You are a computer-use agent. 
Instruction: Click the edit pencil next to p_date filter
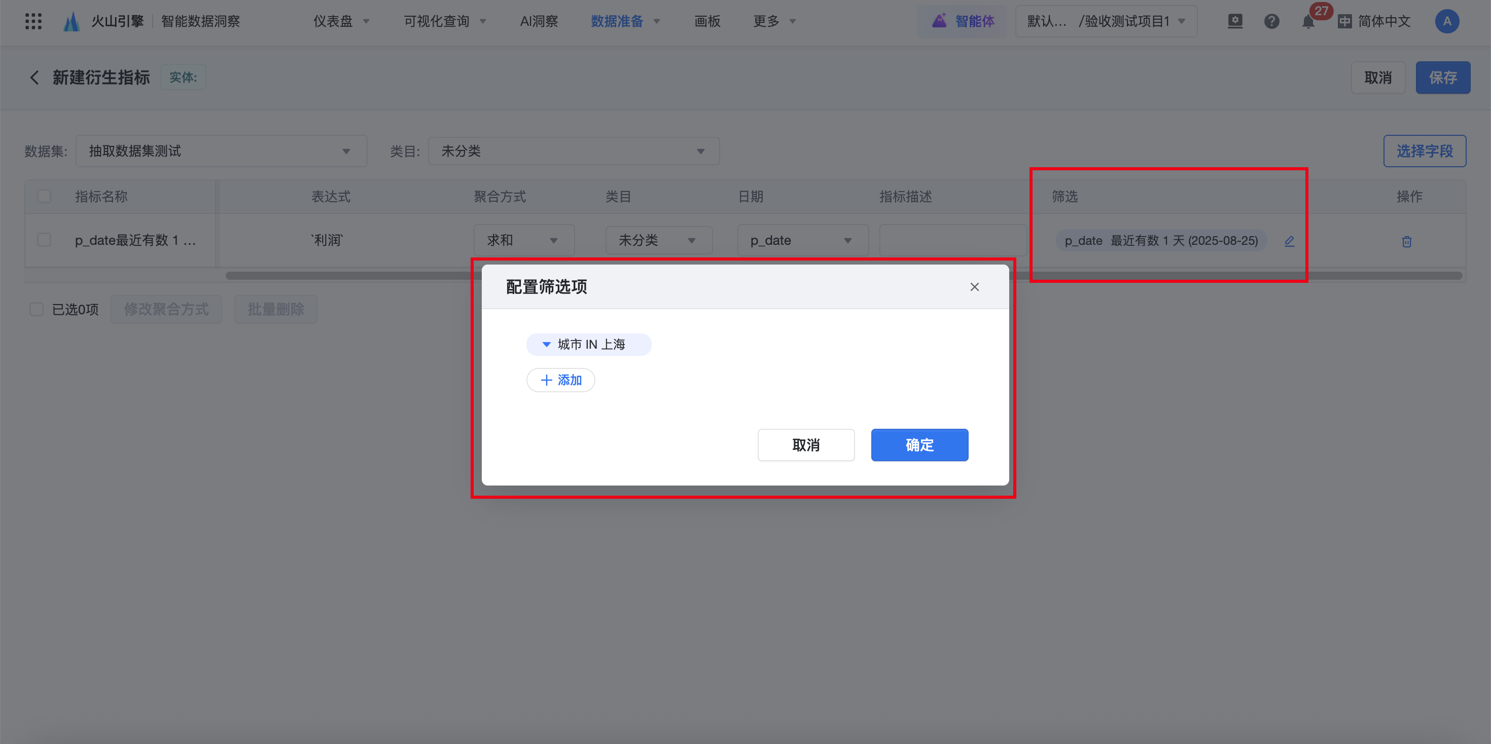click(x=1289, y=241)
